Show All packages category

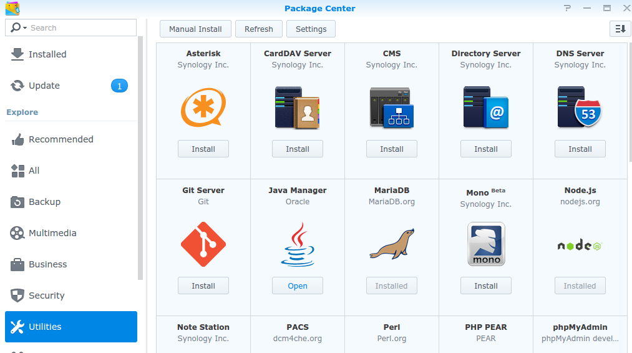coord(71,171)
